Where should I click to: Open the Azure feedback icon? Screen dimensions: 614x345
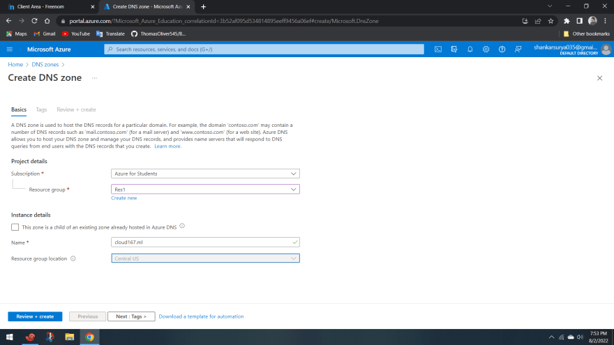(x=518, y=49)
